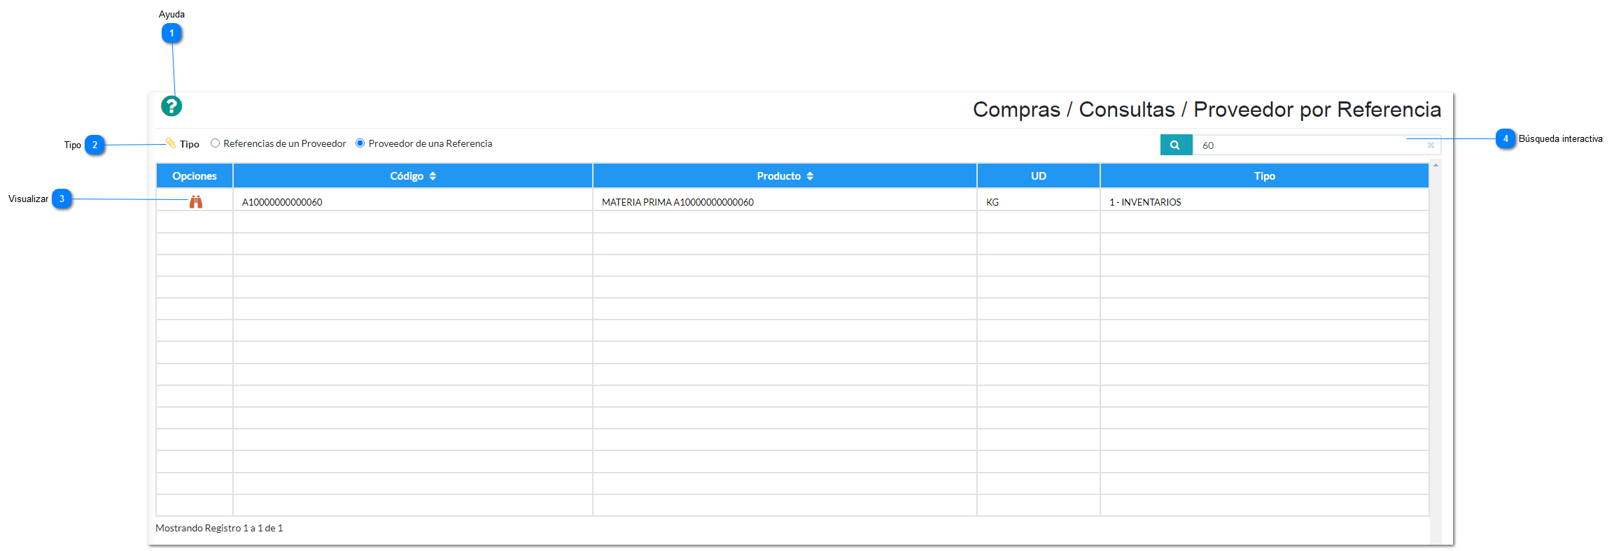Sort table by the Código column header
Screen dimensions: 1614x551
tap(413, 176)
